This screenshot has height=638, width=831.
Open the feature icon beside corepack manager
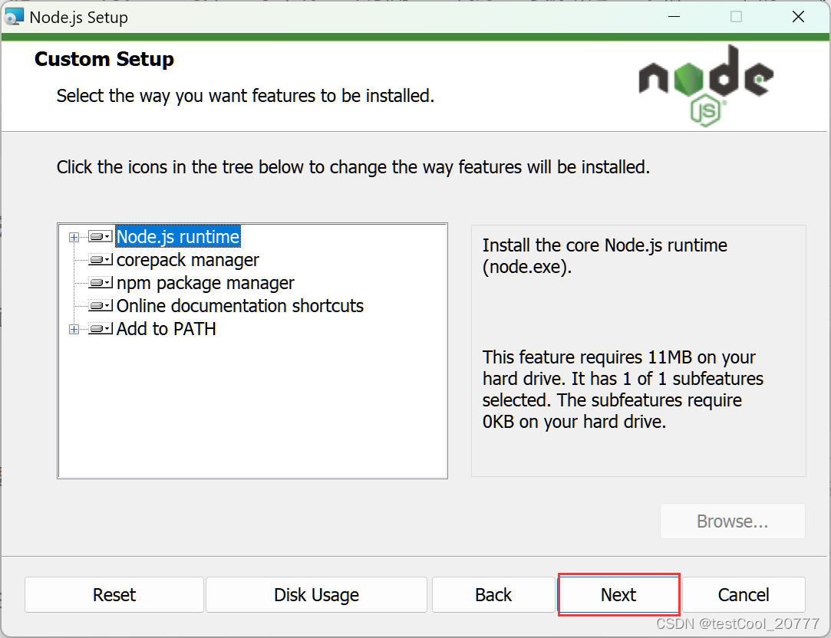click(98, 259)
